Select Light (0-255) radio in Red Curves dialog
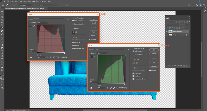The image size is (207, 111). 73,20
